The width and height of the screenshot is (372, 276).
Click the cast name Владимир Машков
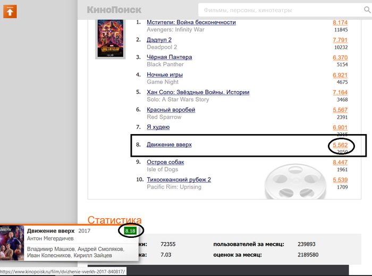51,249
